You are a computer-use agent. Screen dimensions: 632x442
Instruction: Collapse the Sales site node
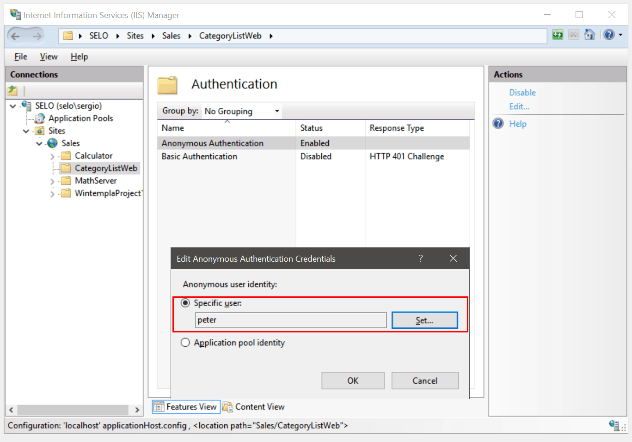39,144
